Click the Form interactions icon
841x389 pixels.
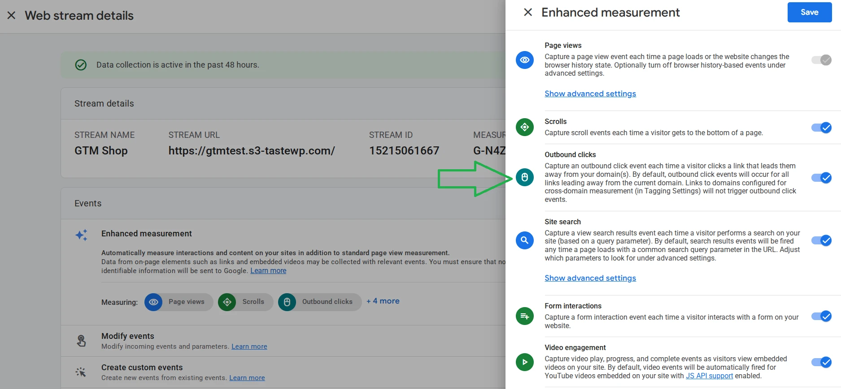pyautogui.click(x=525, y=316)
